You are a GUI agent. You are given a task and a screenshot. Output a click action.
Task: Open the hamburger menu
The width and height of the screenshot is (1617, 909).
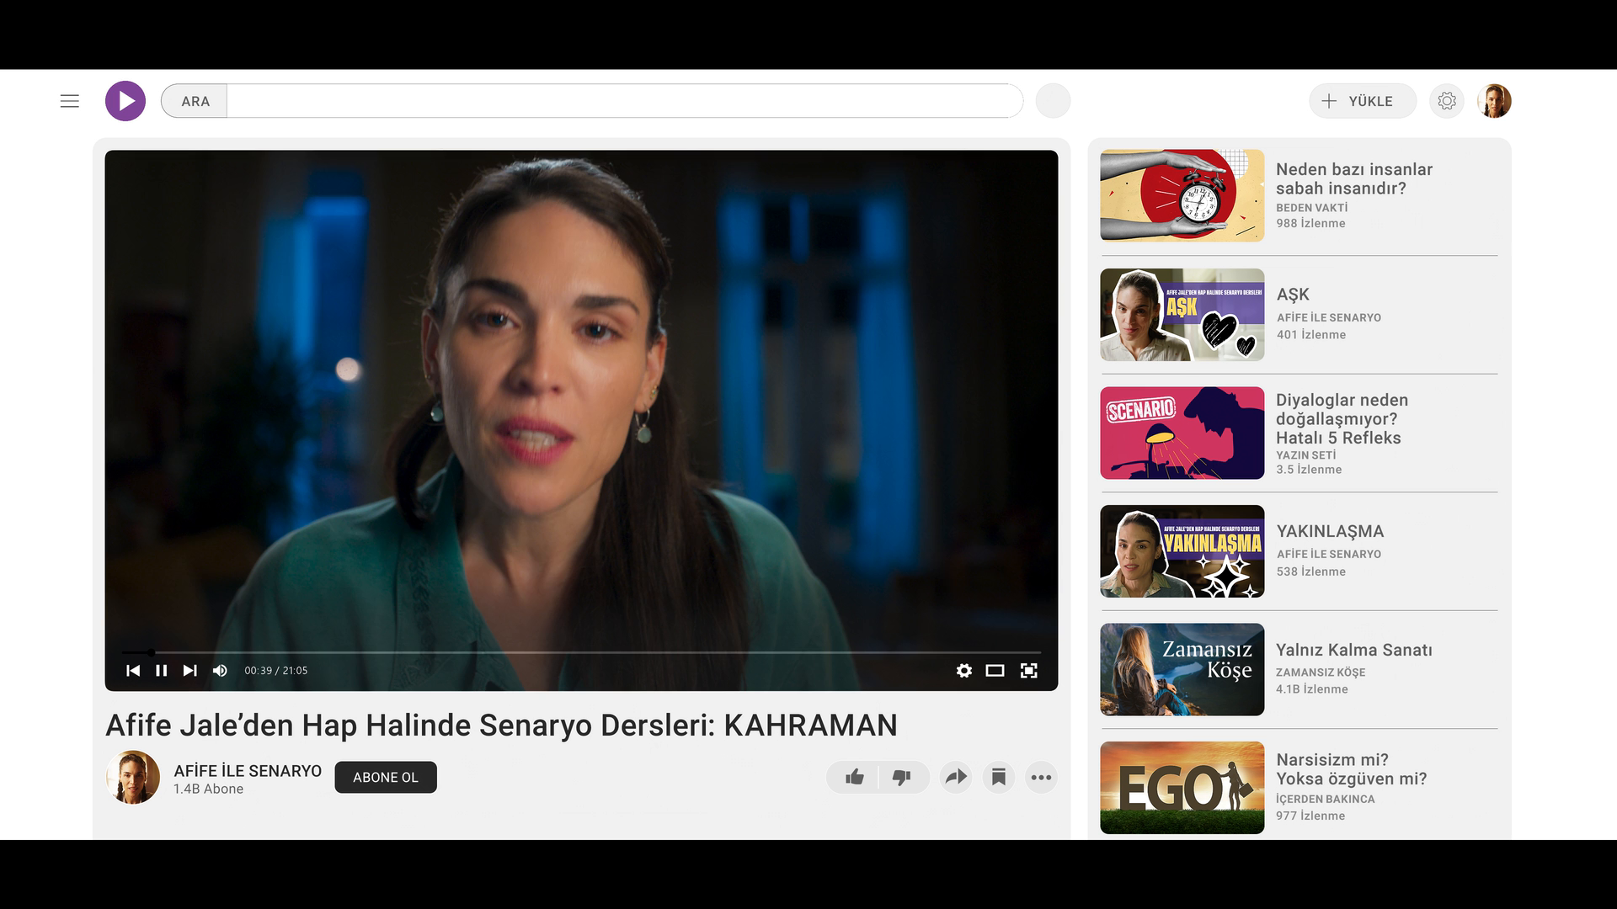tap(70, 101)
